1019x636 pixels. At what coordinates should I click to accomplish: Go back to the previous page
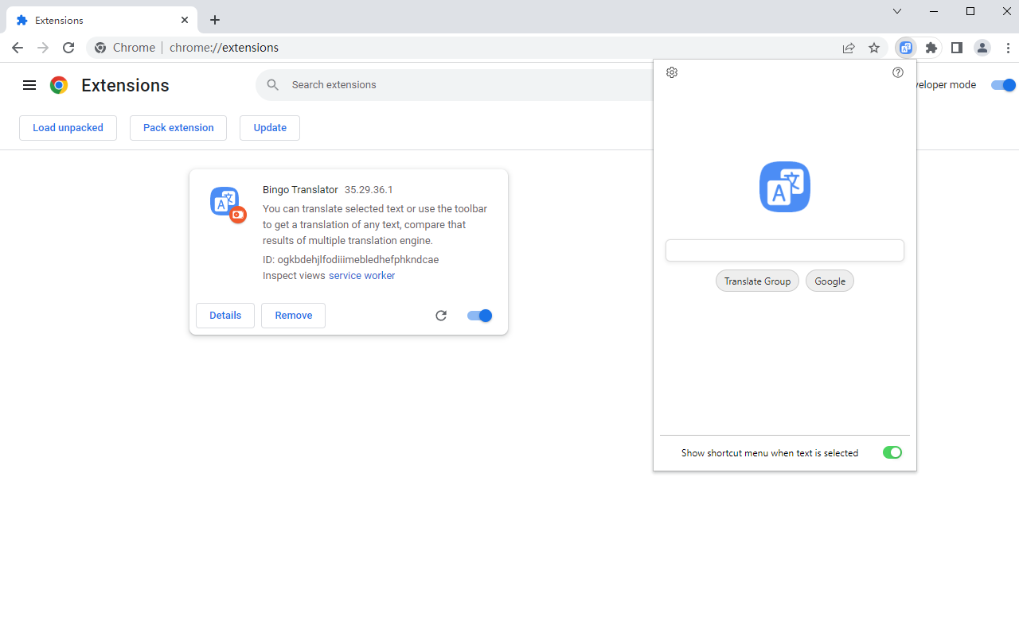(18, 48)
